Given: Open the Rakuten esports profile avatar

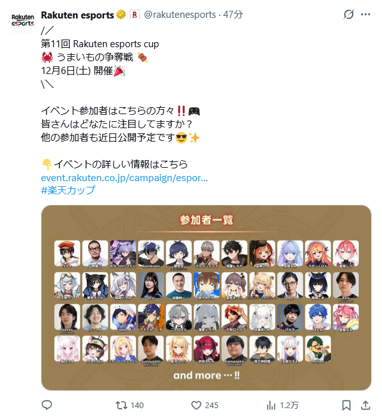Looking at the screenshot, I should tap(23, 20).
